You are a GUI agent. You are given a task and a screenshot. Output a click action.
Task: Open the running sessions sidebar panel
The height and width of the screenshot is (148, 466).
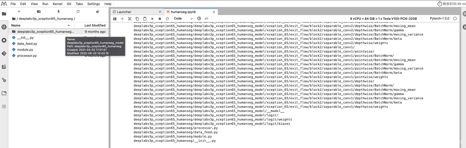4,40
